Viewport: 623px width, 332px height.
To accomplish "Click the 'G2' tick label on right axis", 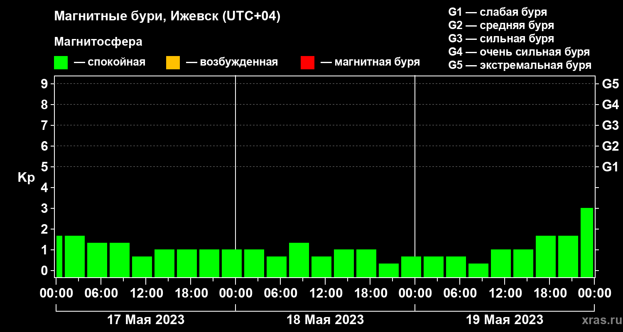I will click(610, 146).
